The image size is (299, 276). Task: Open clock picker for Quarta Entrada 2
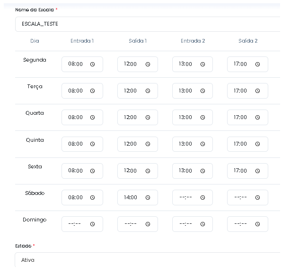(202, 117)
